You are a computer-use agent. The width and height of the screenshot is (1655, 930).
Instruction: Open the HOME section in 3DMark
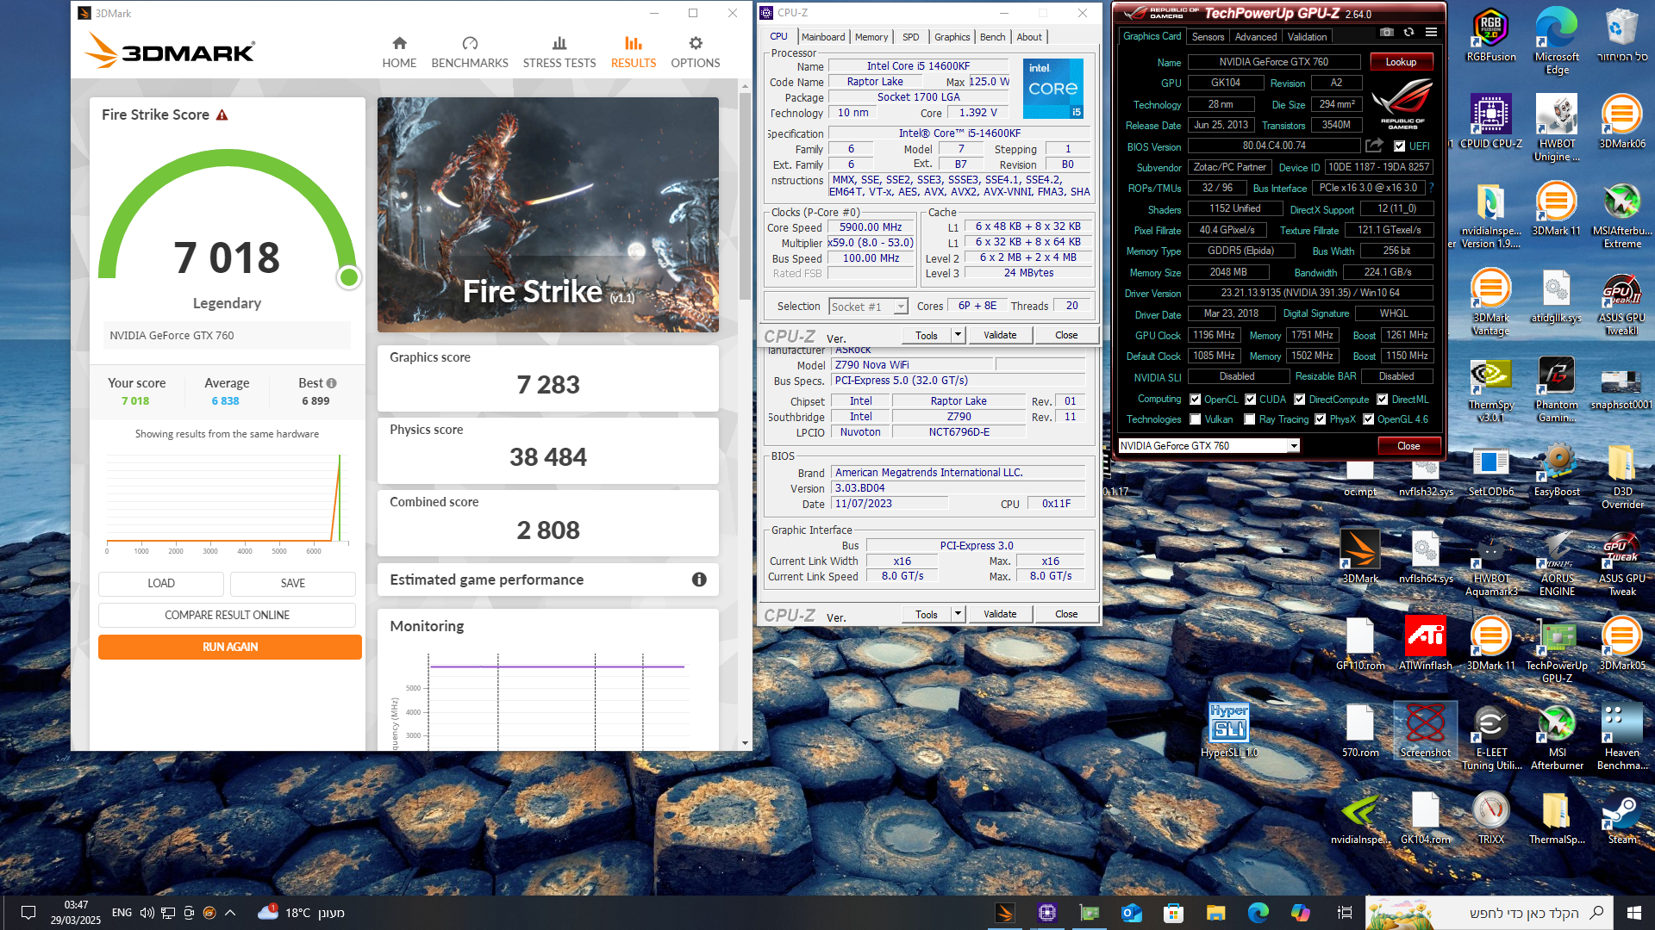click(x=399, y=53)
